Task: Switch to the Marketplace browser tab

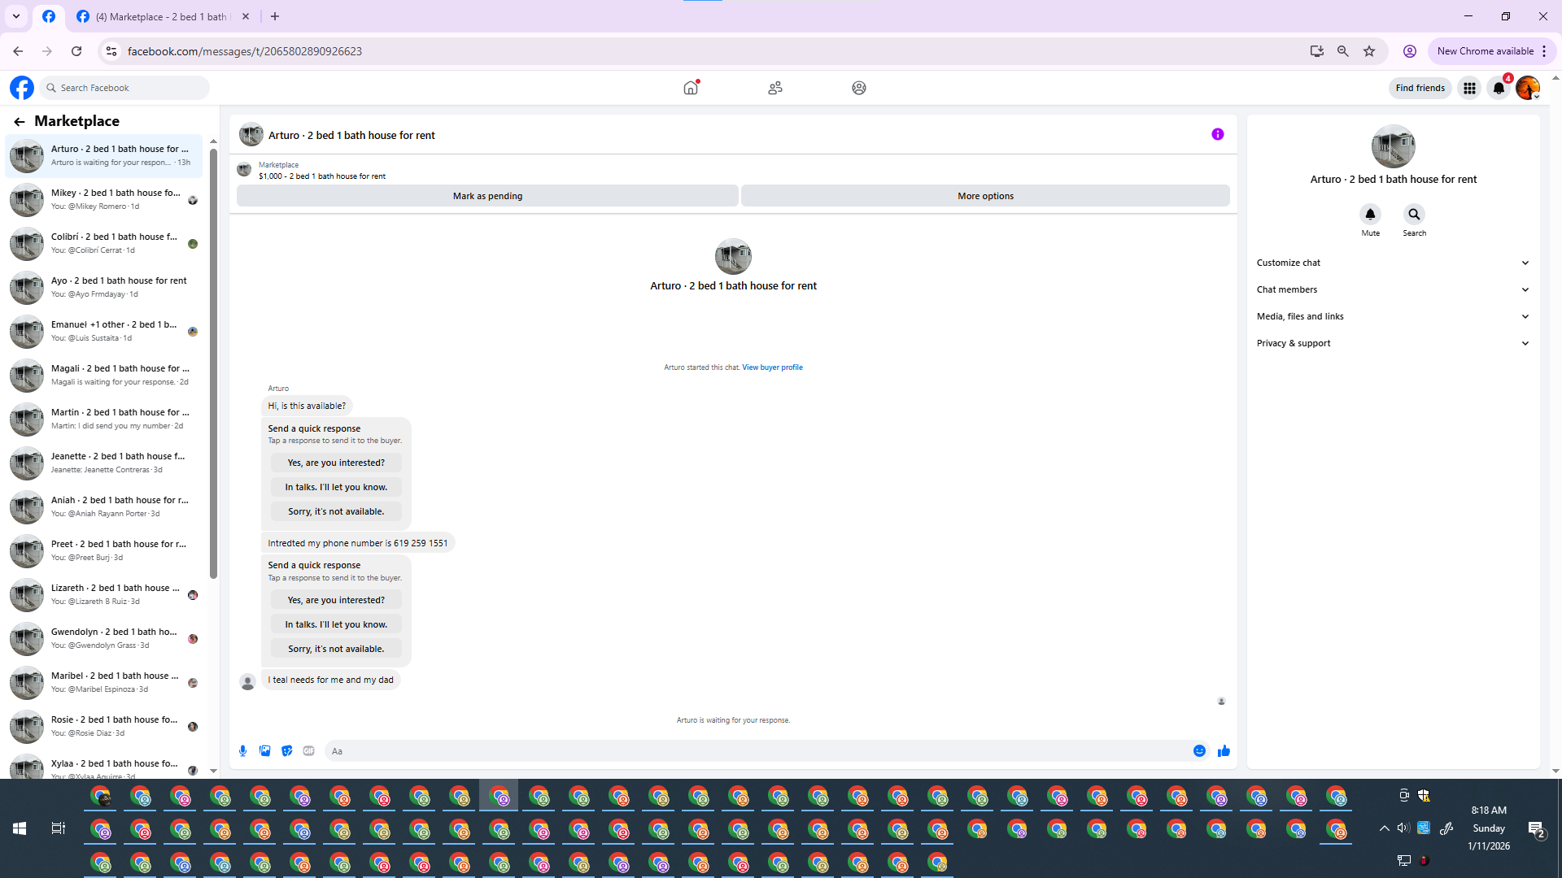Action: [163, 16]
